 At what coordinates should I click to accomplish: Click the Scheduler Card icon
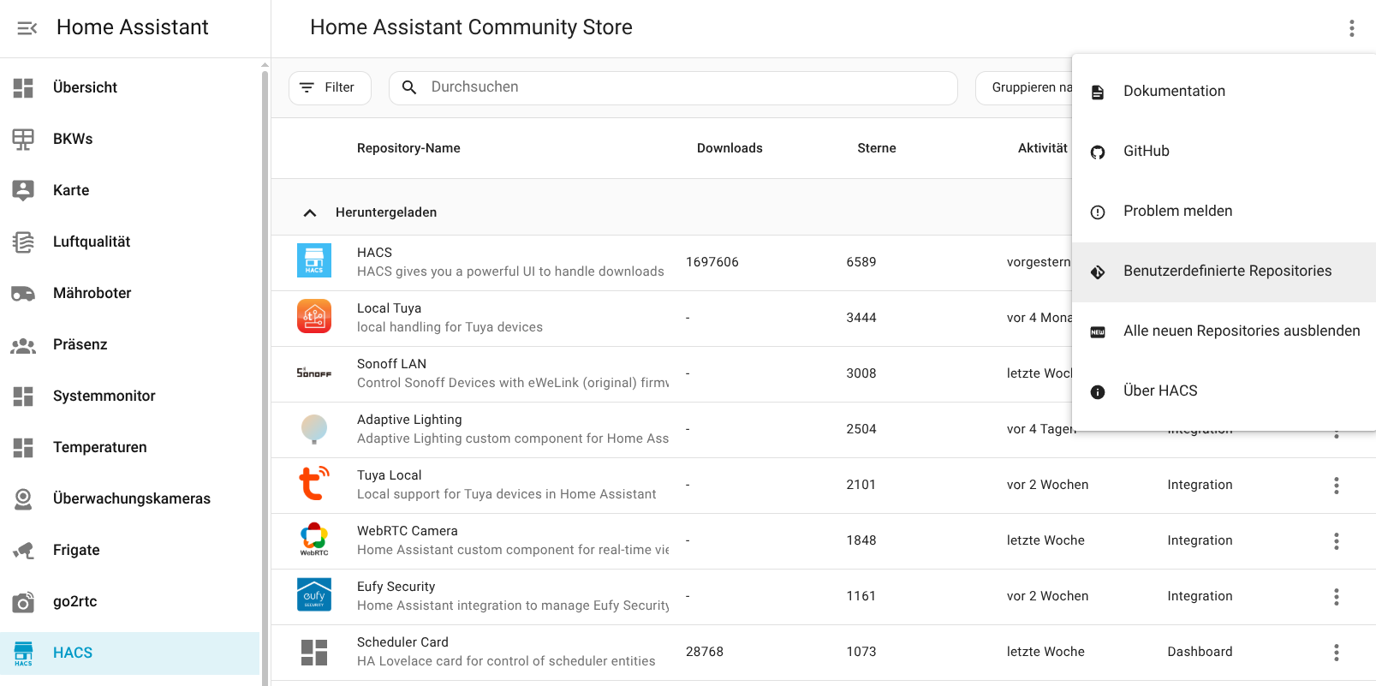[314, 653]
